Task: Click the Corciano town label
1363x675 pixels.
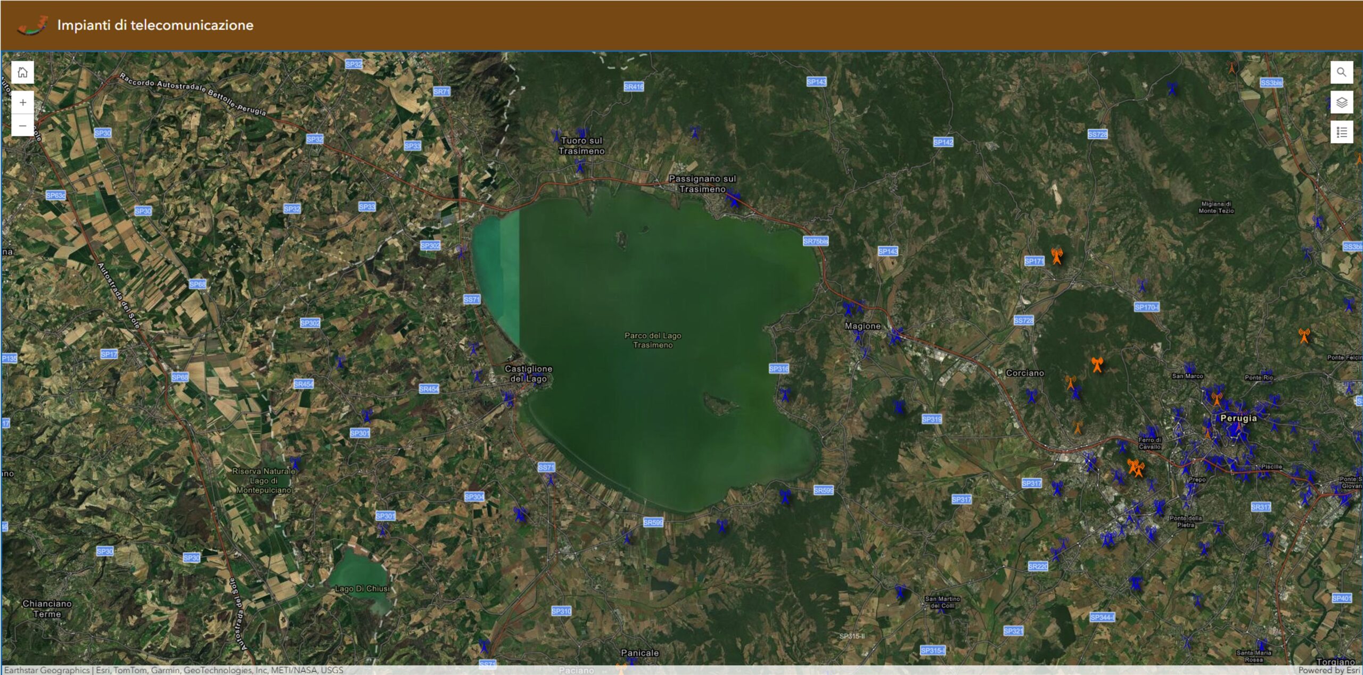Action: (1024, 373)
